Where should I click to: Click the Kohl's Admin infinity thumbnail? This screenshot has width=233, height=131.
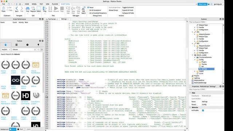pyautogui.click(x=15, y=80)
